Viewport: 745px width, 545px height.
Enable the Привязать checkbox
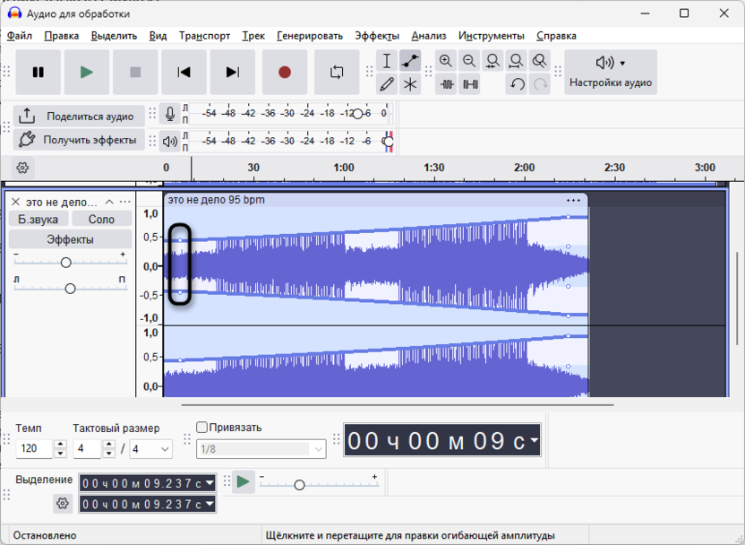201,428
